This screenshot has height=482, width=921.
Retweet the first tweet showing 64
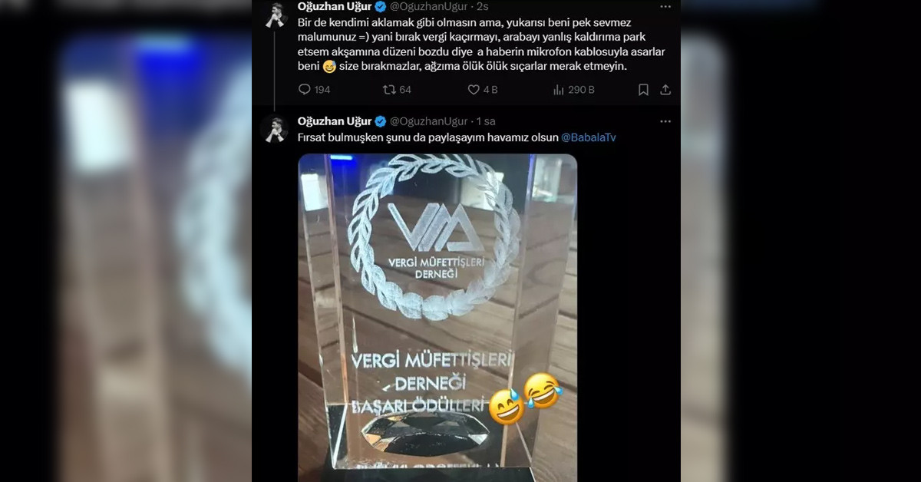coord(397,90)
